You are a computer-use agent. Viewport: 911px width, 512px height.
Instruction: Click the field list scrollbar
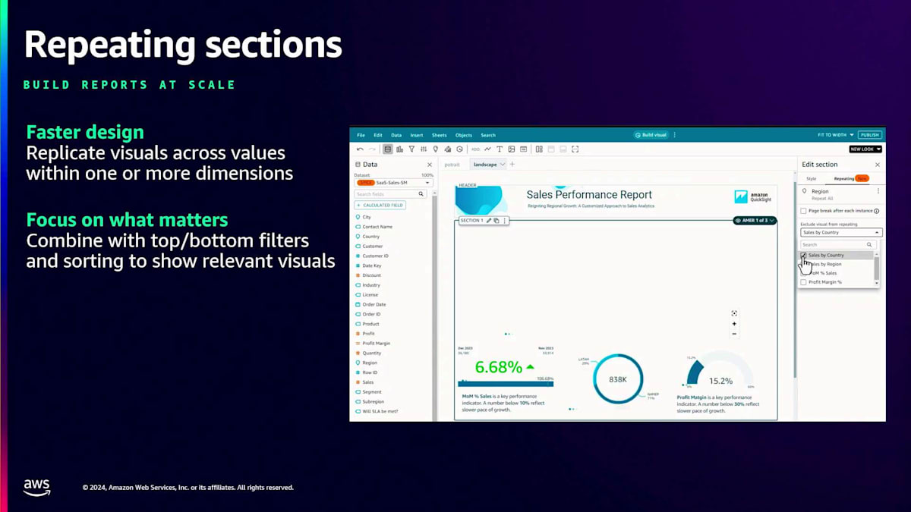[435, 306]
